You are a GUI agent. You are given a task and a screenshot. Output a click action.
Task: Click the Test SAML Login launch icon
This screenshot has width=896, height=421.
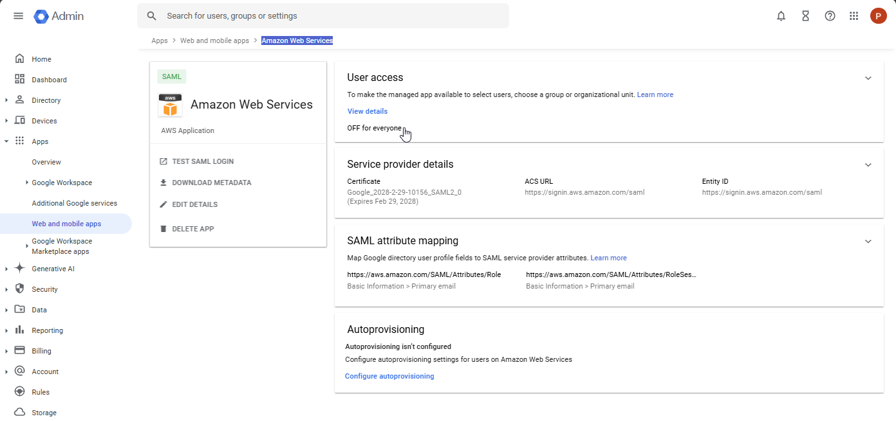coord(163,161)
